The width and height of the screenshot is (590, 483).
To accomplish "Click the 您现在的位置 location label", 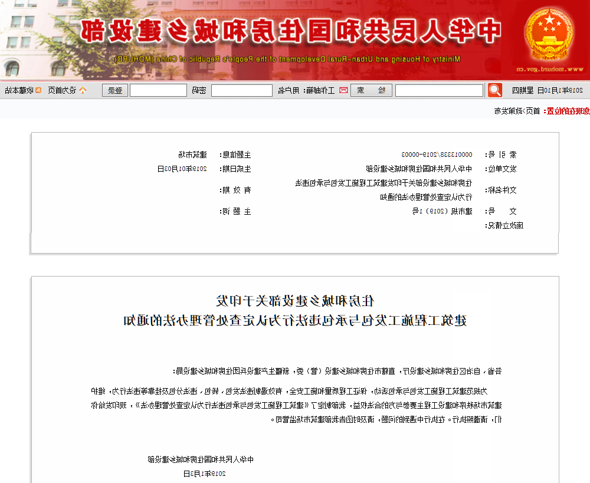I will [x=566, y=111].
